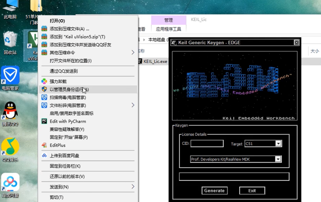The image size is (321, 202).
Task: Select KEIL_Lic.exe file in Explorer
Action: click(x=155, y=62)
